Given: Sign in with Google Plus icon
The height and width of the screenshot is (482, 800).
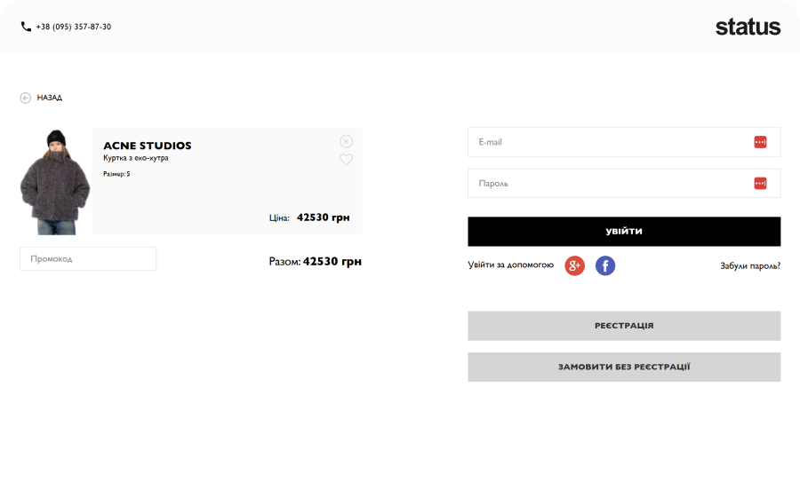Looking at the screenshot, I should point(574,265).
